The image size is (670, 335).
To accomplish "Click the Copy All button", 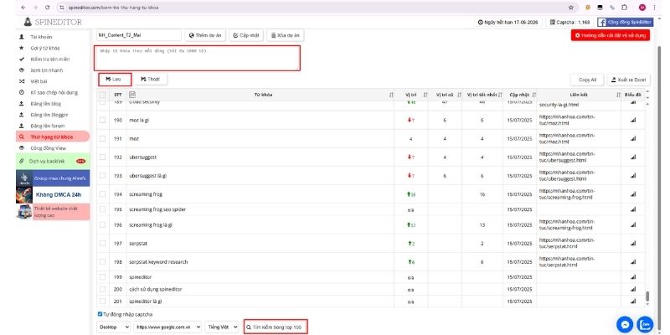I will click(587, 80).
